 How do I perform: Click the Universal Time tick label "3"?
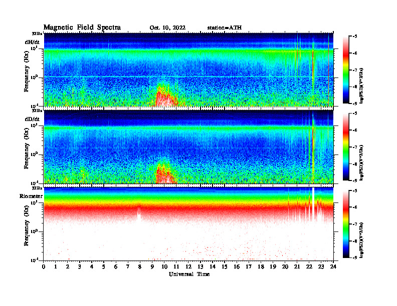coord(80,266)
